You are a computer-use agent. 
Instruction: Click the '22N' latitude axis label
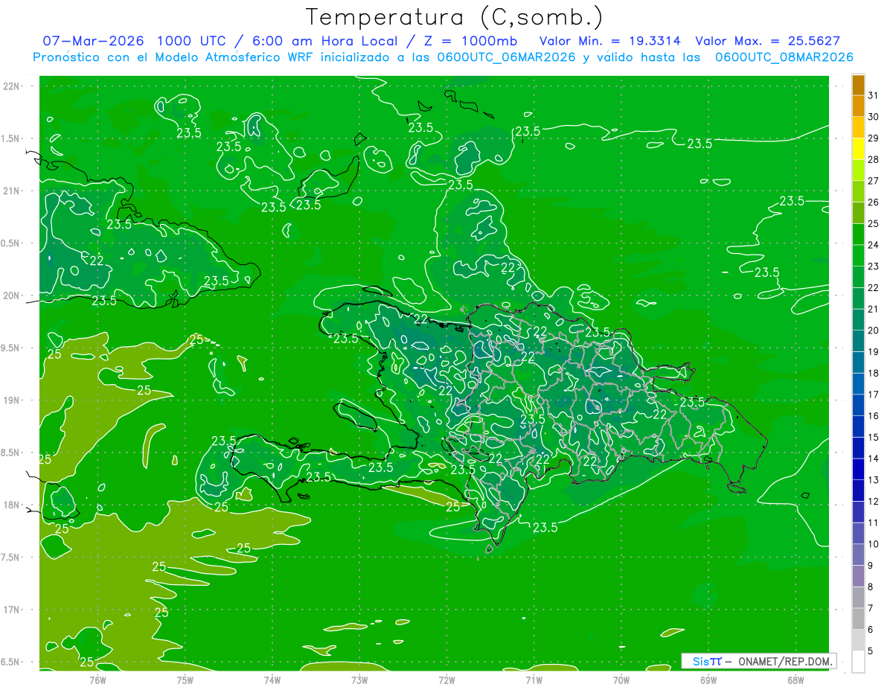point(12,86)
